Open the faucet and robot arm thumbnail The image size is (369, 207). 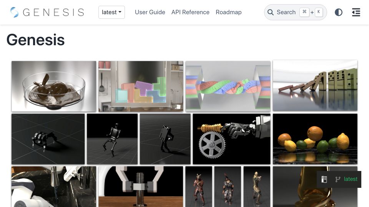coord(54,187)
